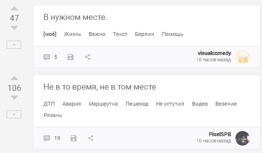Downvote the post with rating 106

pos(14,98)
